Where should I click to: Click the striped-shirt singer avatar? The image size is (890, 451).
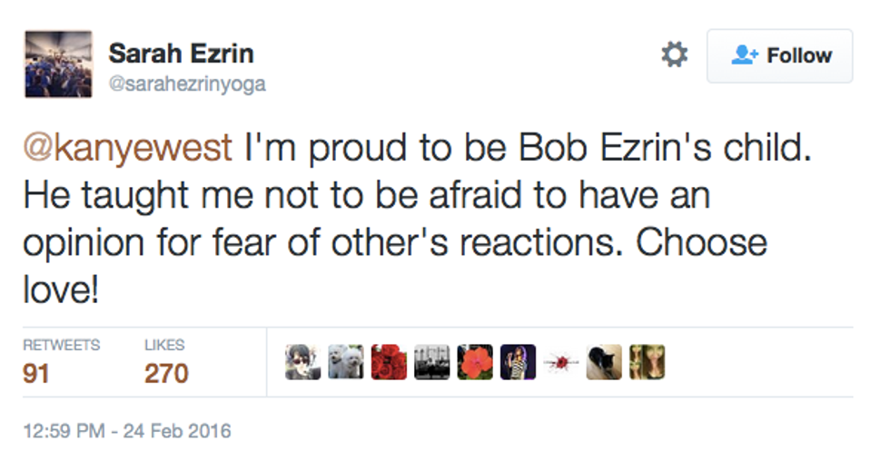[x=518, y=362]
